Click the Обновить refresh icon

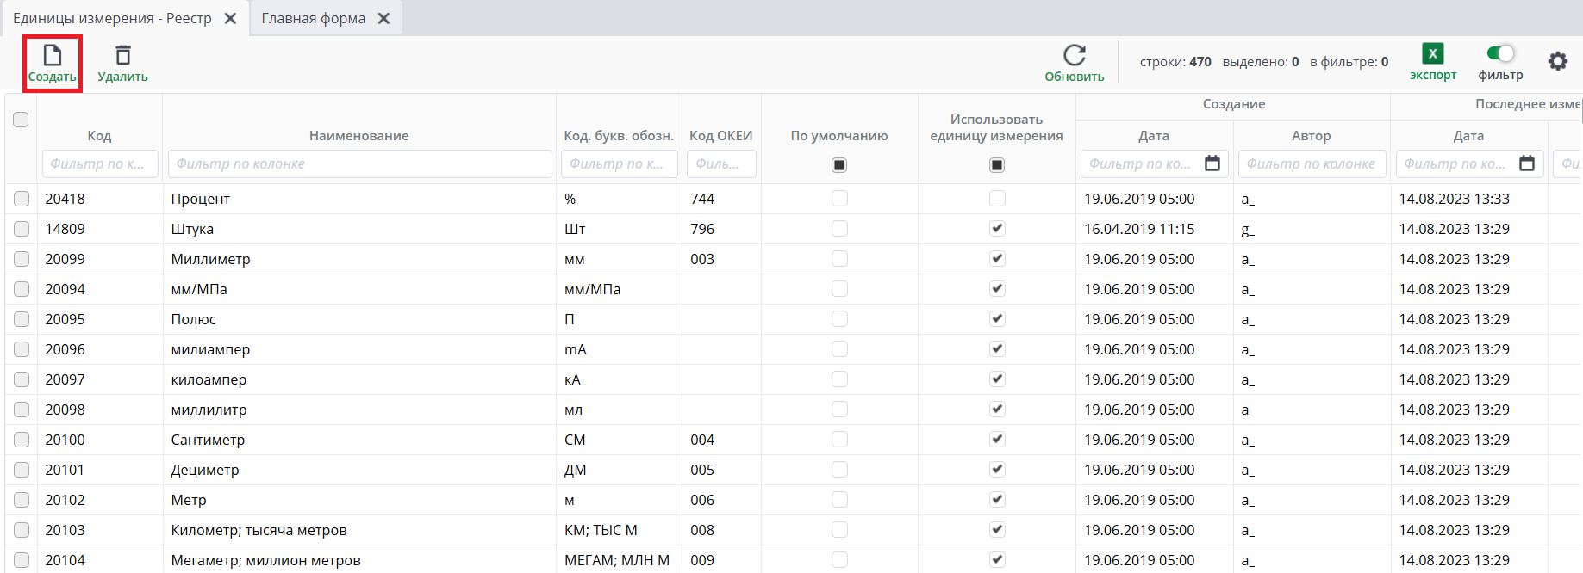coord(1075,56)
